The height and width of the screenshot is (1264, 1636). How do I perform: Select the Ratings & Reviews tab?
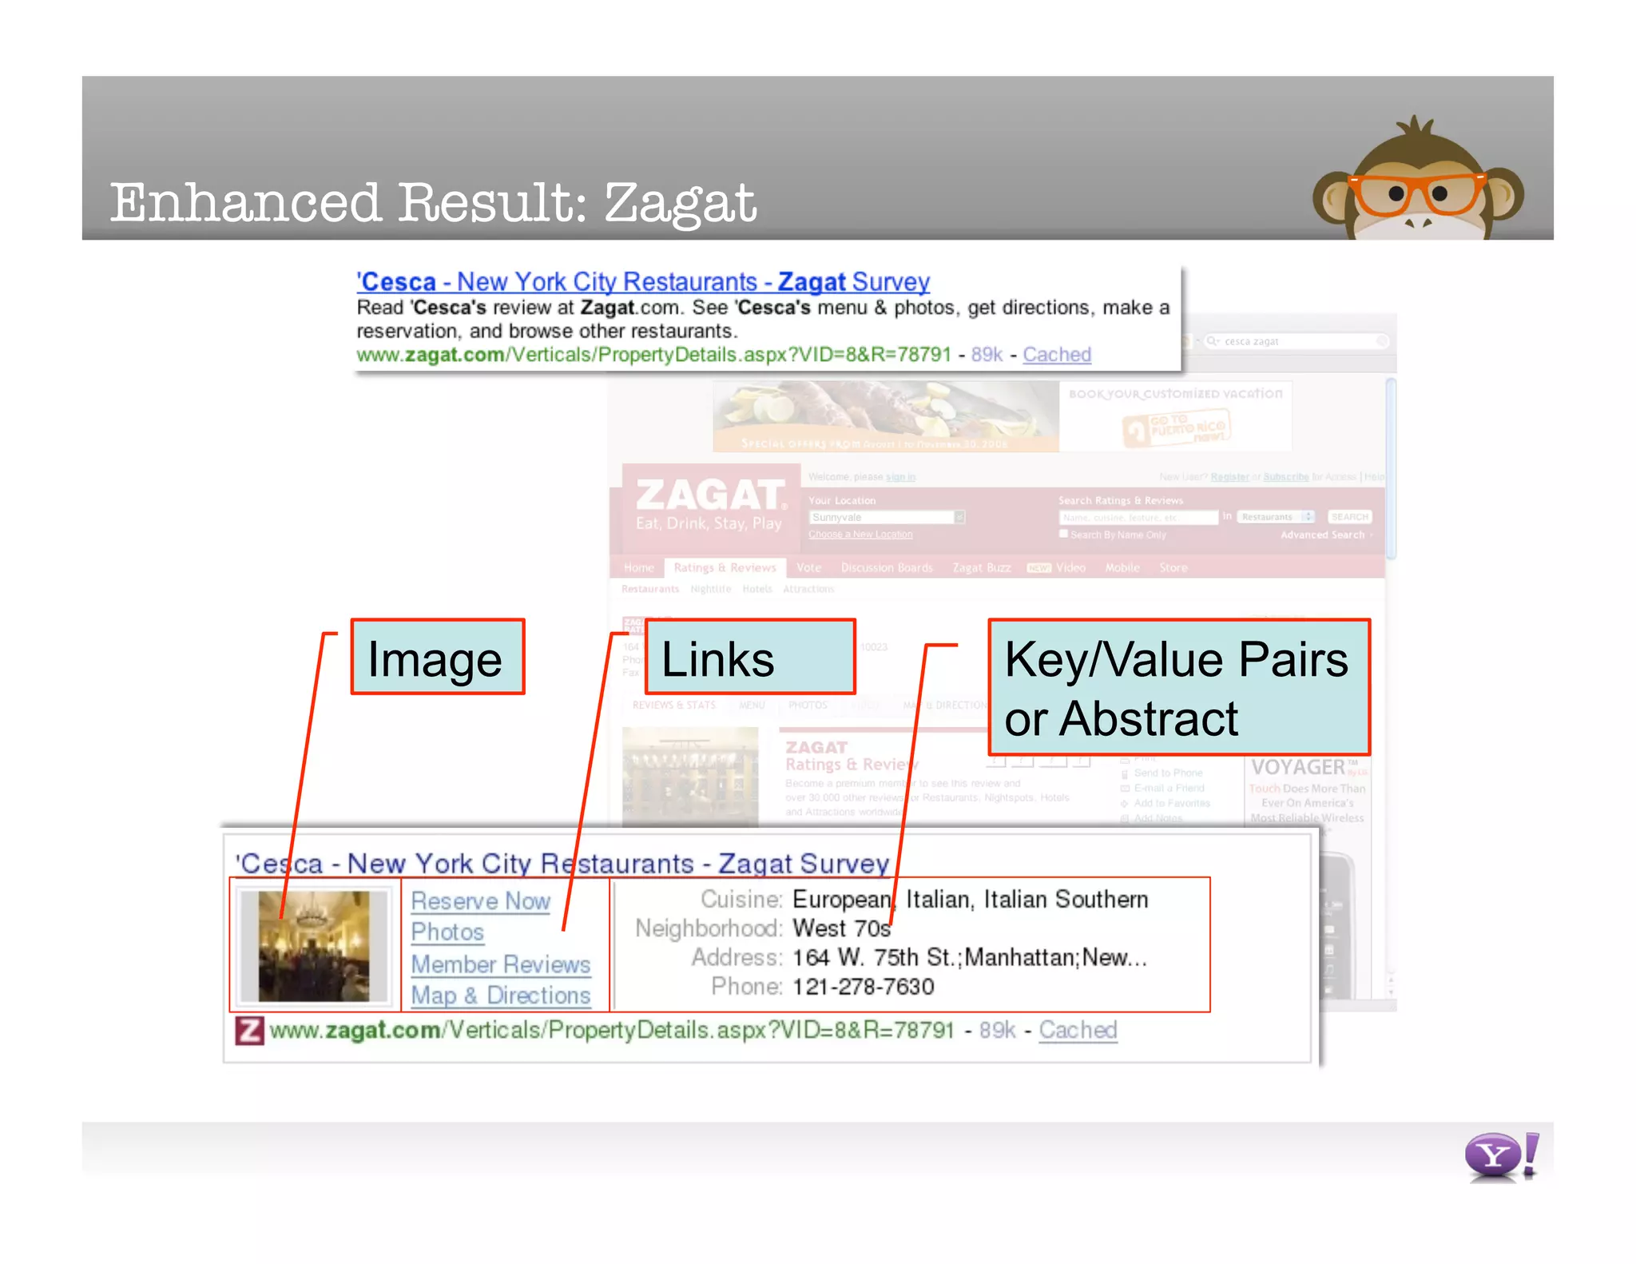coord(725,567)
